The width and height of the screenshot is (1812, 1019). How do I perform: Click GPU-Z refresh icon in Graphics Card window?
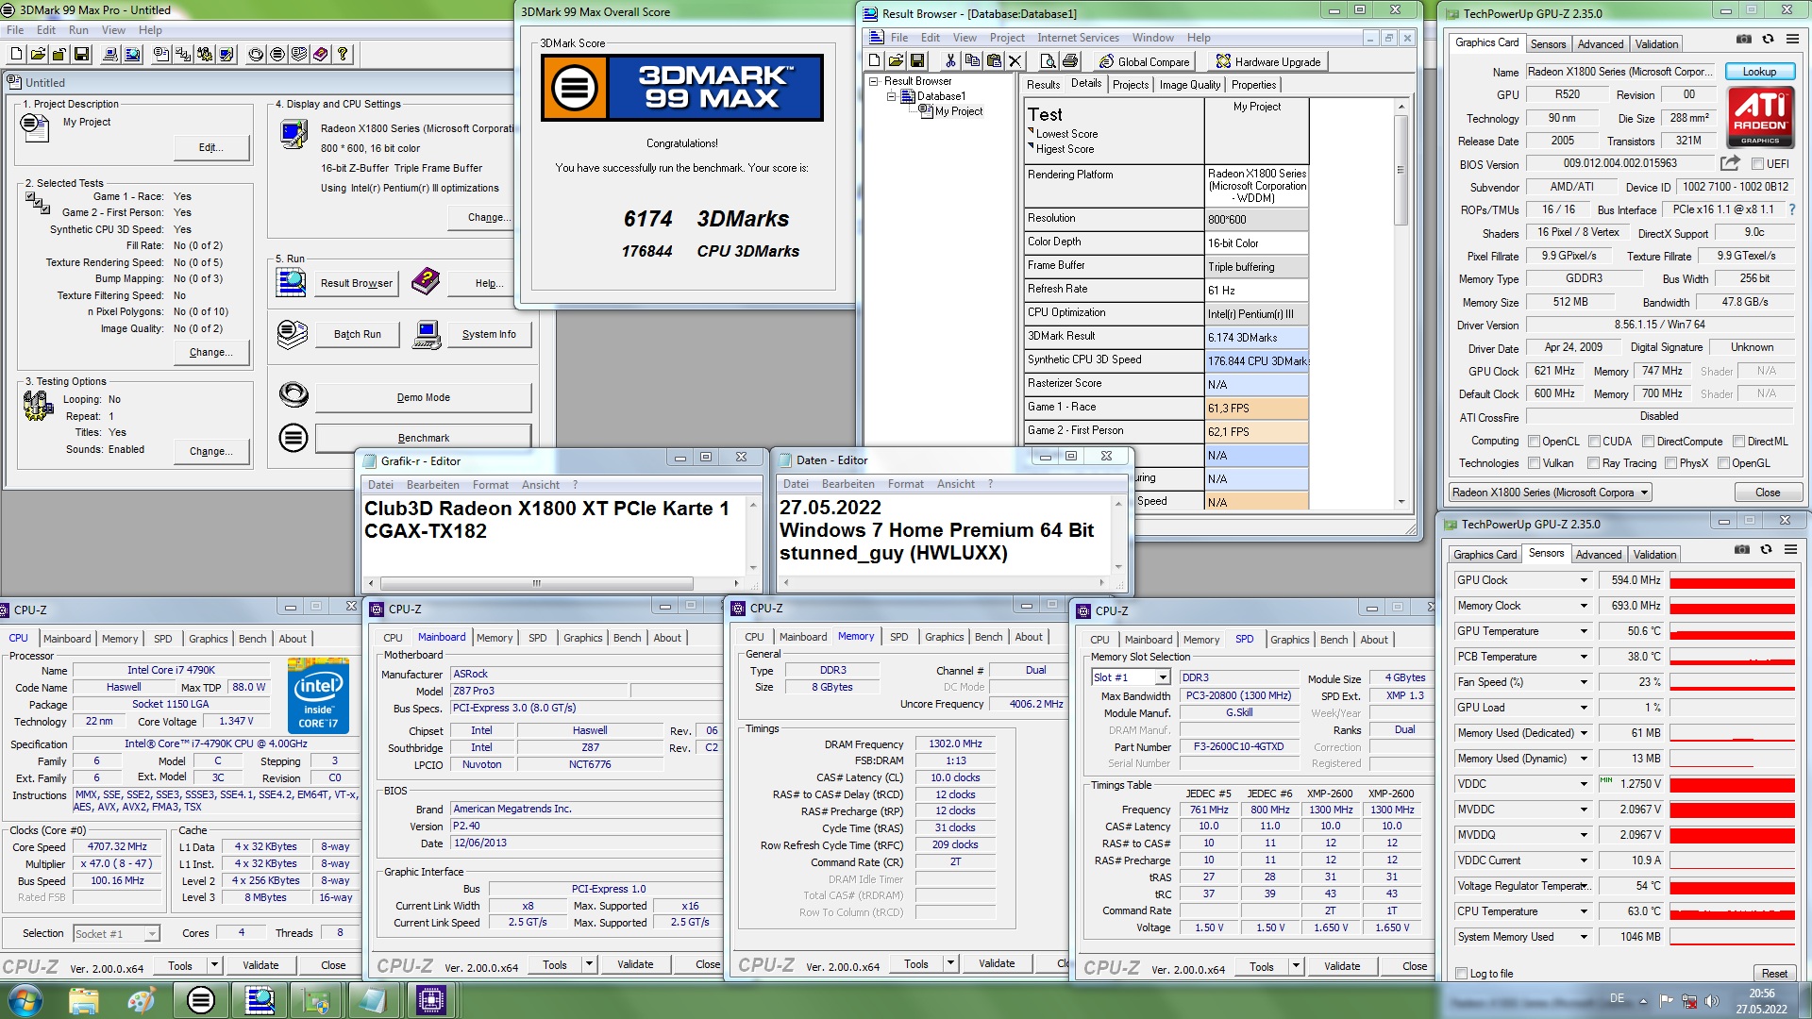click(x=1768, y=40)
